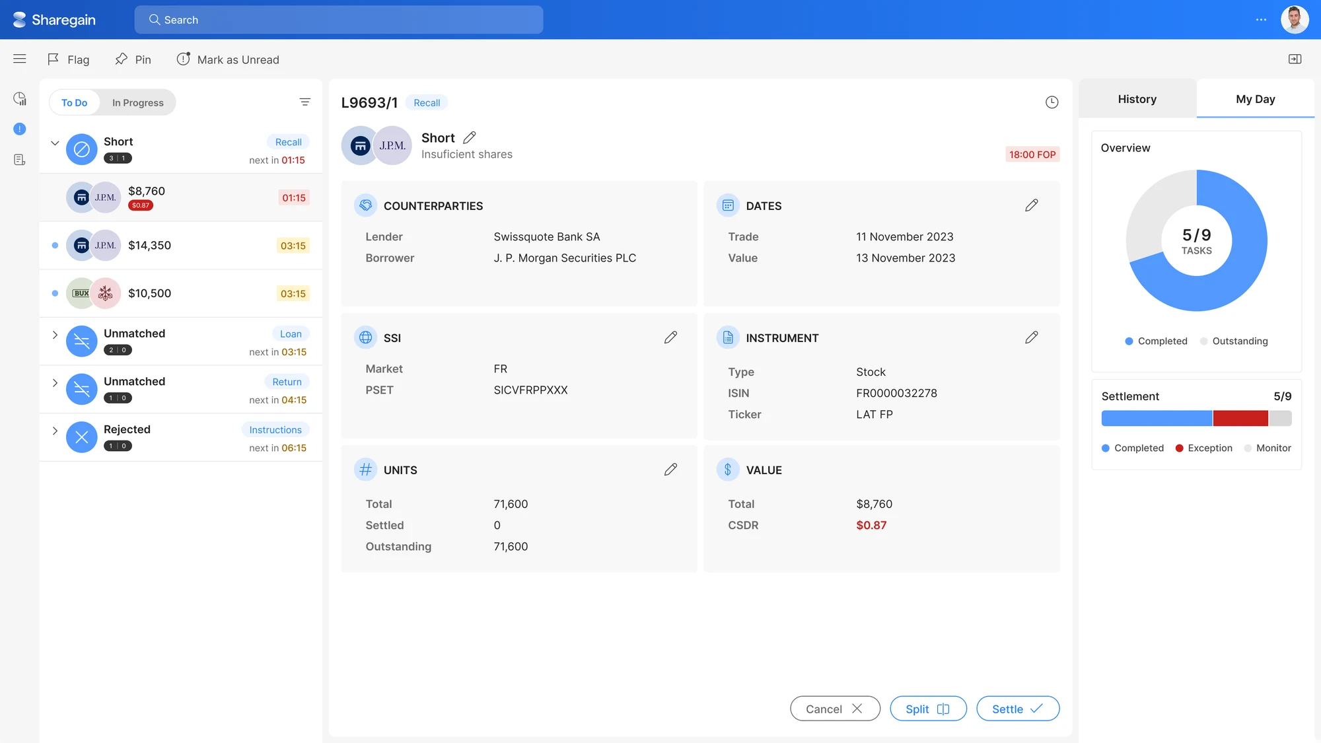
Task: Click the Recall tag in the Short group
Action: 288,142
